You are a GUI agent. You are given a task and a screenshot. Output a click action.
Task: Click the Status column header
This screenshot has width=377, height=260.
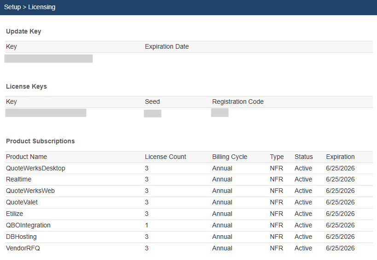tap(303, 157)
